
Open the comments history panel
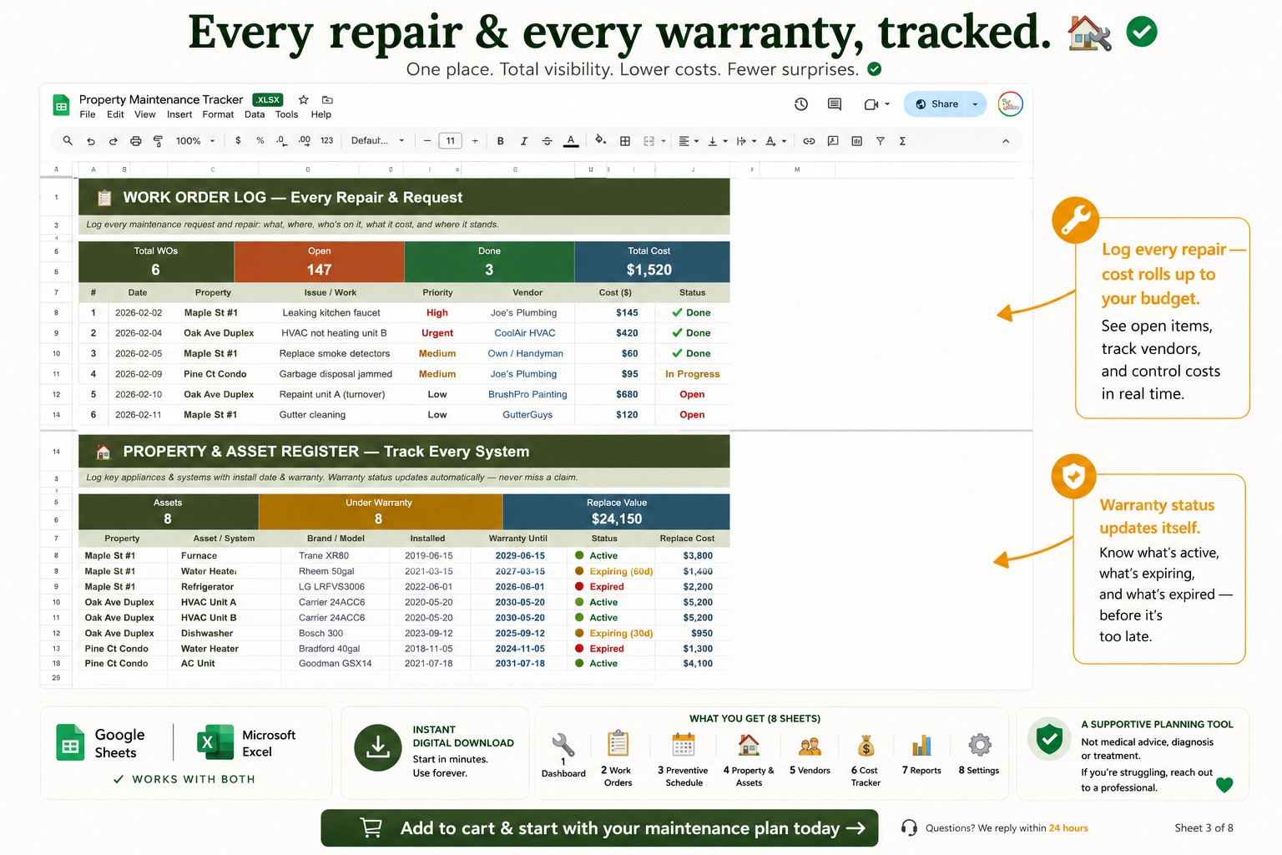pos(835,104)
